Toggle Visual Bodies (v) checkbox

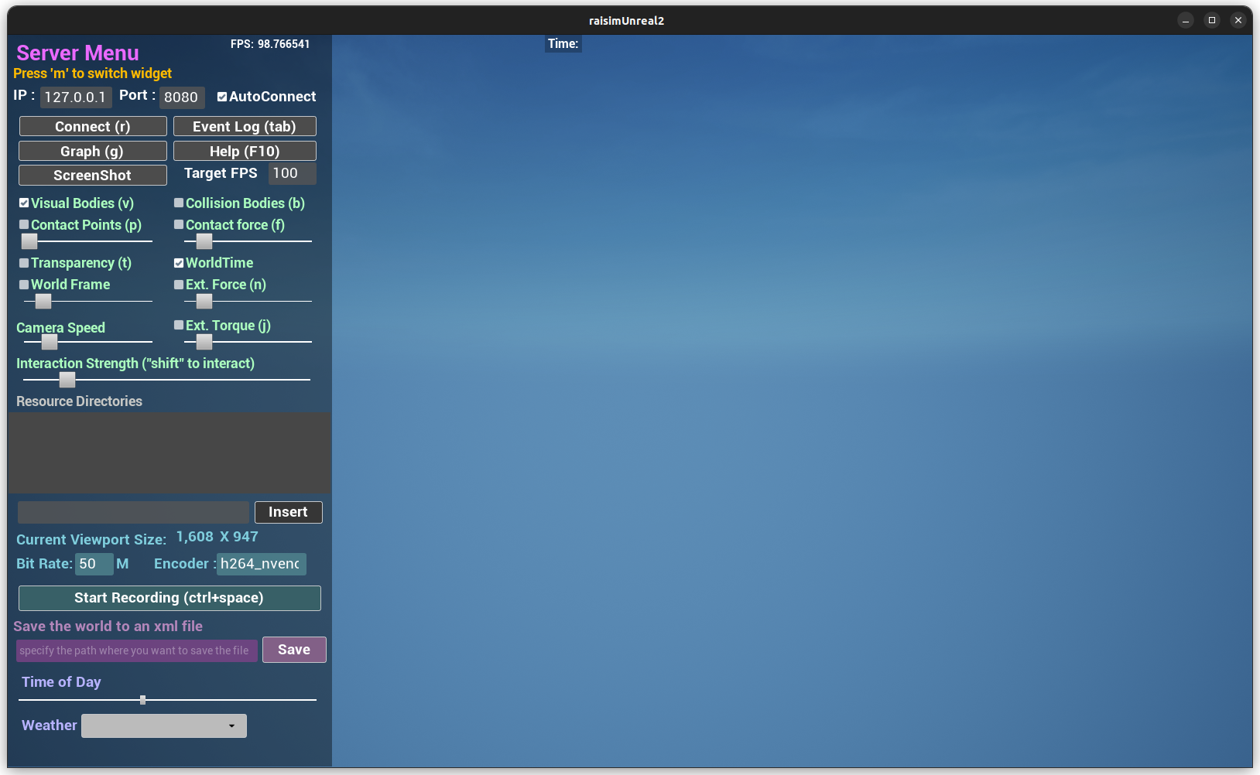[x=24, y=203]
